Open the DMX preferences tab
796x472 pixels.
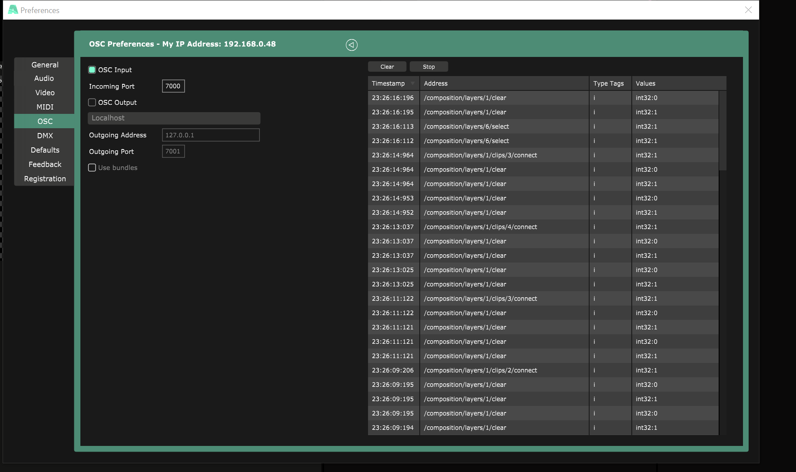(45, 136)
